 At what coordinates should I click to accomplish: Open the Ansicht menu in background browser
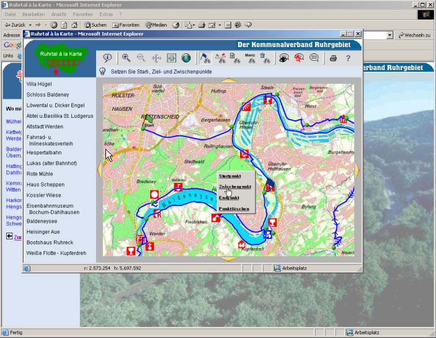(59, 14)
